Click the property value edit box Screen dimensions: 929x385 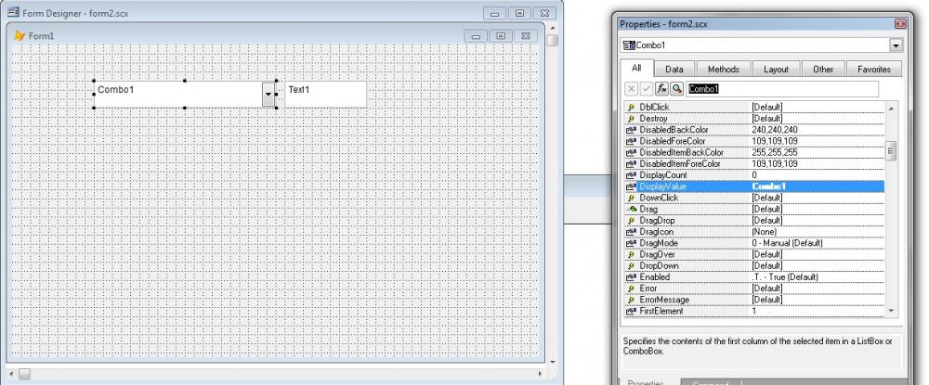[x=782, y=89]
